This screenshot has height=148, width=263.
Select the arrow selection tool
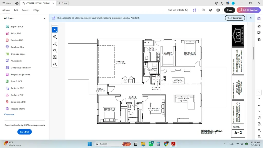point(55,30)
